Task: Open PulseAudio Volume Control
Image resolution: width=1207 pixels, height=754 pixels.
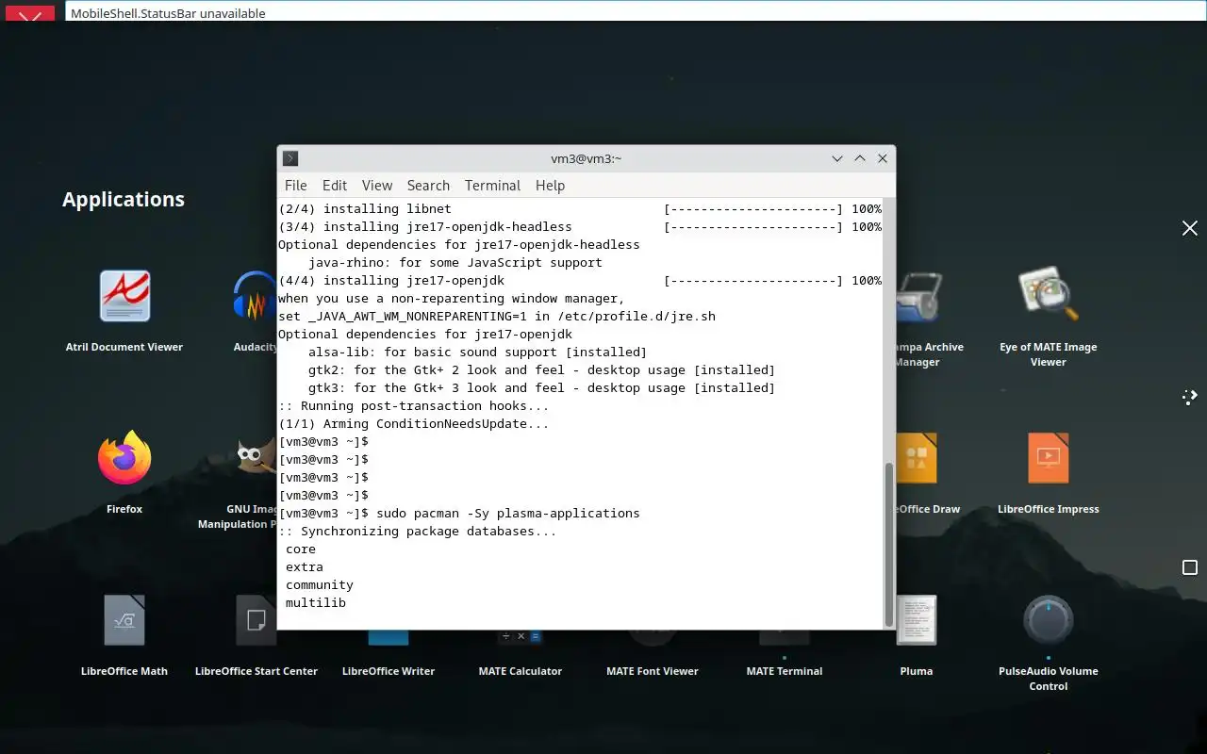Action: [x=1049, y=620]
